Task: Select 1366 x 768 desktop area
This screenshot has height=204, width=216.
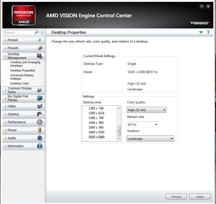Action: [x=96, y=118]
